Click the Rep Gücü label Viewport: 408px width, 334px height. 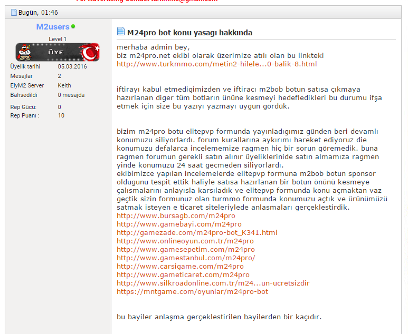pos(23,107)
